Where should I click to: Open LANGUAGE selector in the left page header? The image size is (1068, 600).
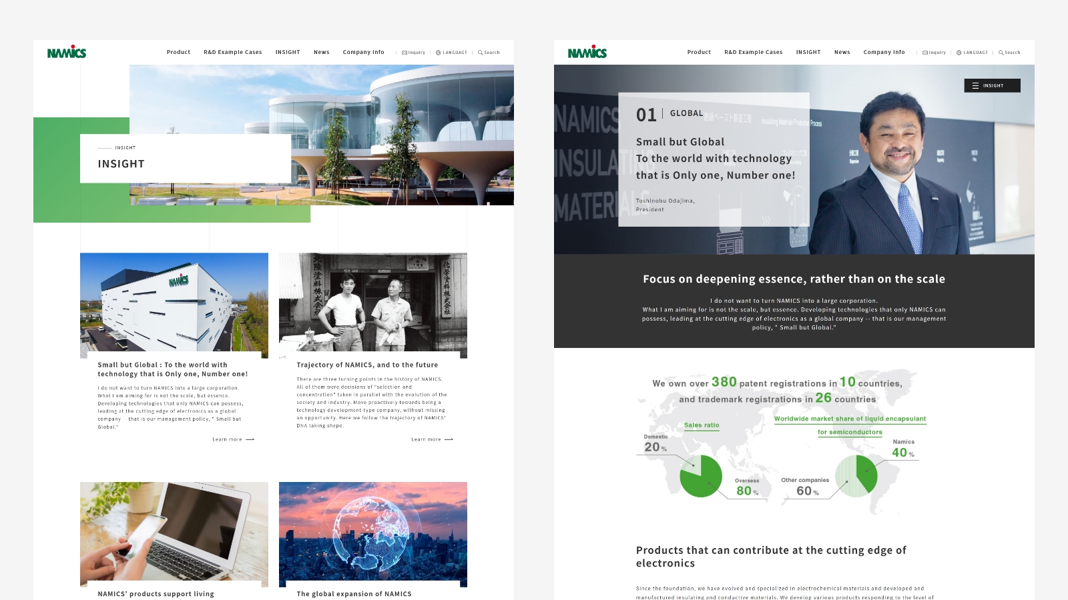451,53
